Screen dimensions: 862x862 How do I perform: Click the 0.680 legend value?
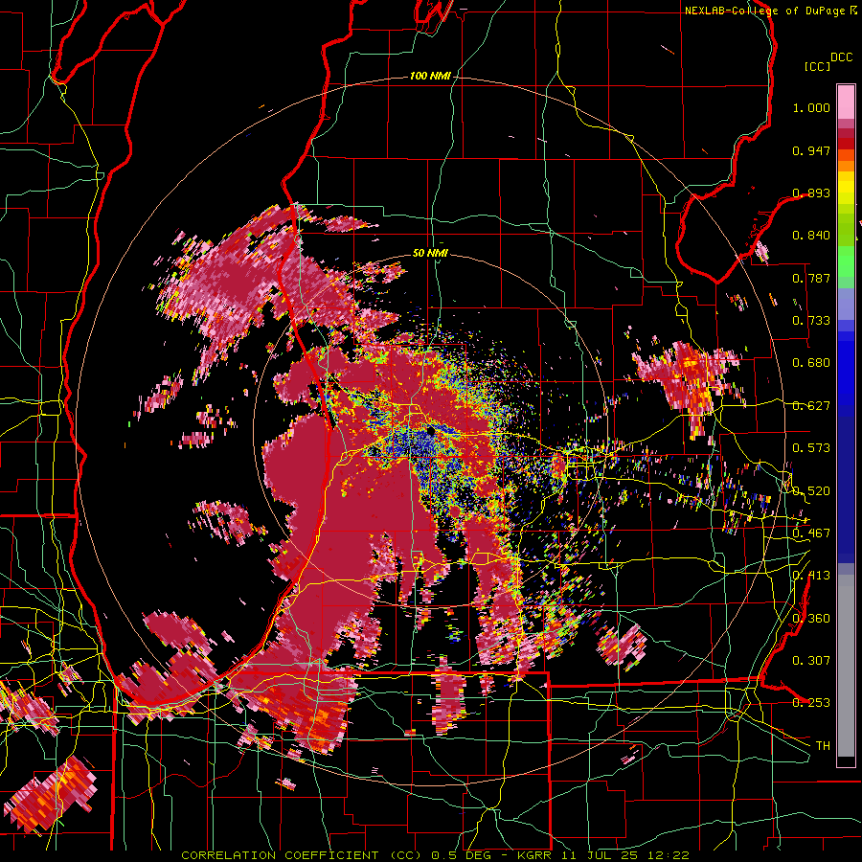811,363
